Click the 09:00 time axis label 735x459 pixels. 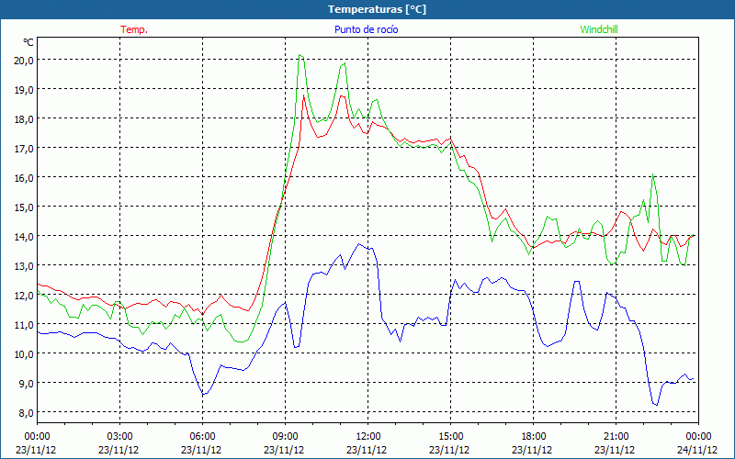tap(286, 436)
